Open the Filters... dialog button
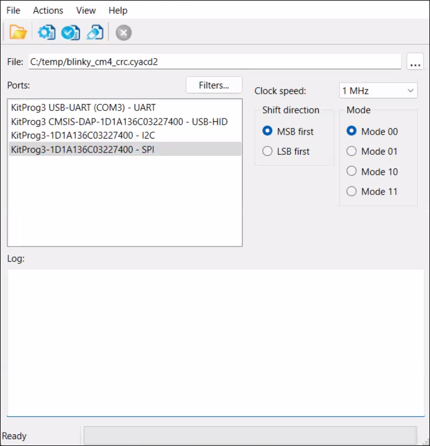Screen dimensions: 430x446 pyautogui.click(x=214, y=85)
